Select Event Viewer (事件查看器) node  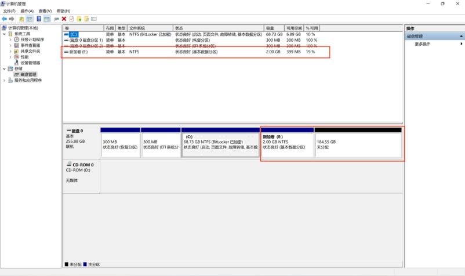pyautogui.click(x=30, y=45)
